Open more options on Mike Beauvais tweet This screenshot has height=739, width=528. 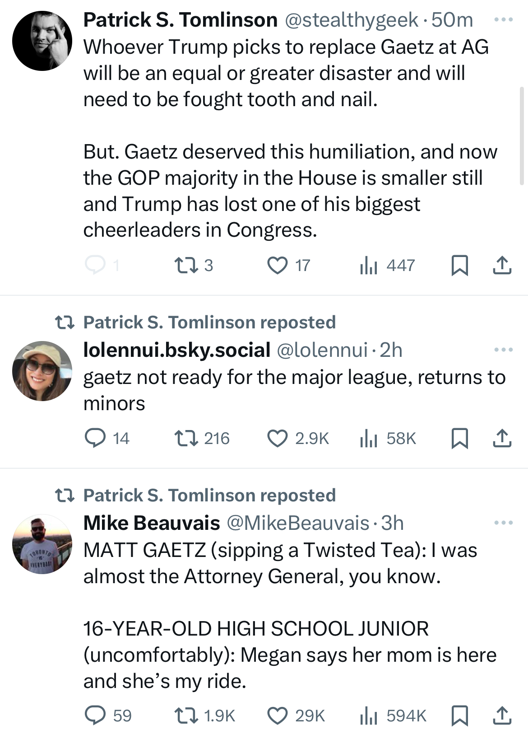(x=504, y=523)
